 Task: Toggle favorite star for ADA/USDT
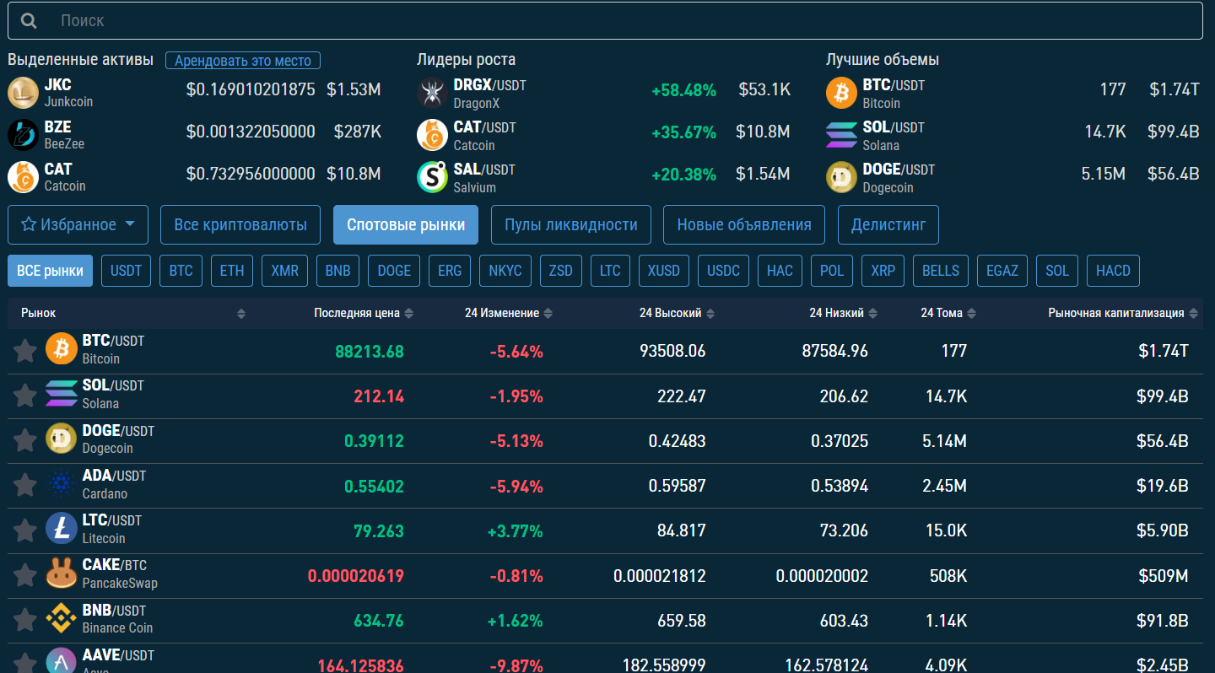pos(24,485)
